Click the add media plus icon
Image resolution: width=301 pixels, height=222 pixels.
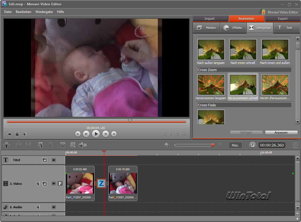7,145
